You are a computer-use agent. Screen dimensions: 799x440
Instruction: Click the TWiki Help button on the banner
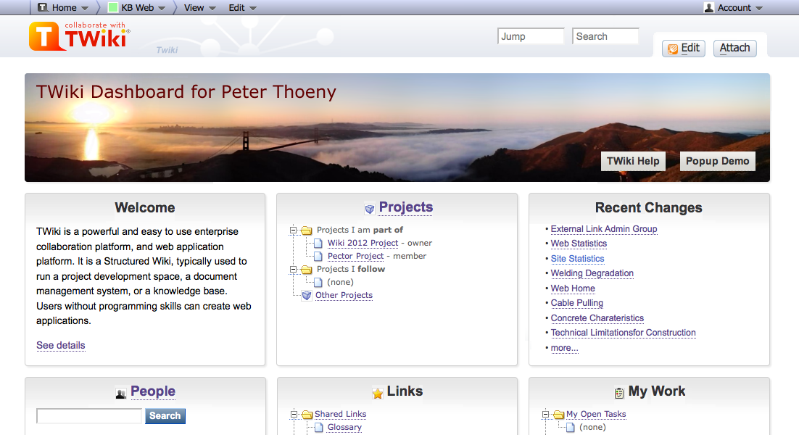632,161
